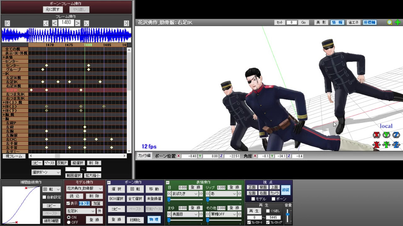403x226 pixels.
Task: Click the local Z rotation icon
Action: point(396,135)
